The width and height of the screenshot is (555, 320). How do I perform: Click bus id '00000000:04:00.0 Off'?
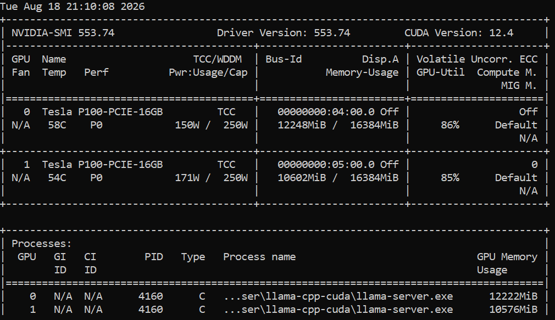tap(338, 112)
